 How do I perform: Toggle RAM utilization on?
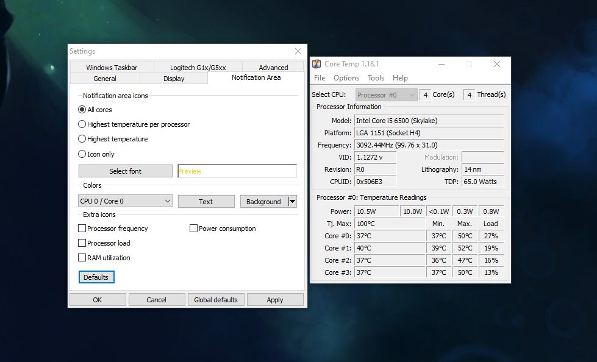82,258
